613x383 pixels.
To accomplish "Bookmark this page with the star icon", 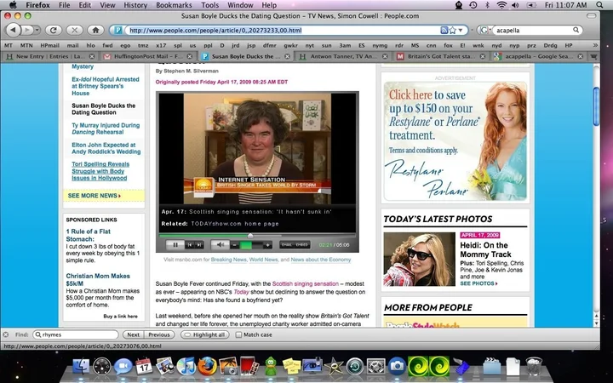I will pyautogui.click(x=453, y=30).
